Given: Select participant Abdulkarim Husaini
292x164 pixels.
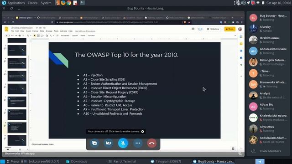Looking at the screenshot, I should click(268, 51).
